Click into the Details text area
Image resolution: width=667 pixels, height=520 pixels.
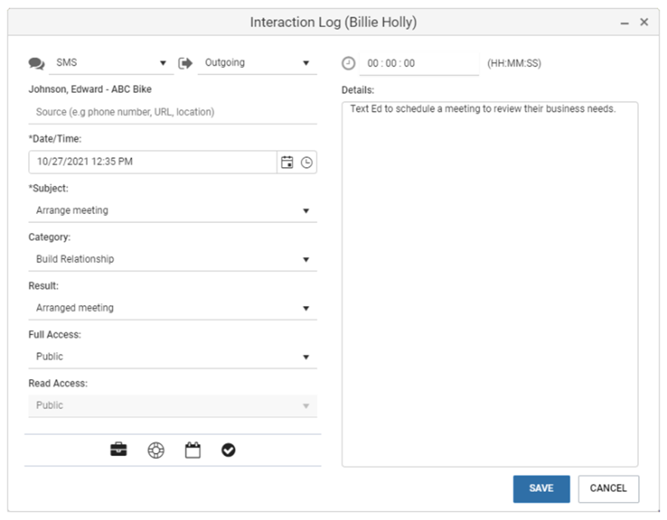[489, 286]
